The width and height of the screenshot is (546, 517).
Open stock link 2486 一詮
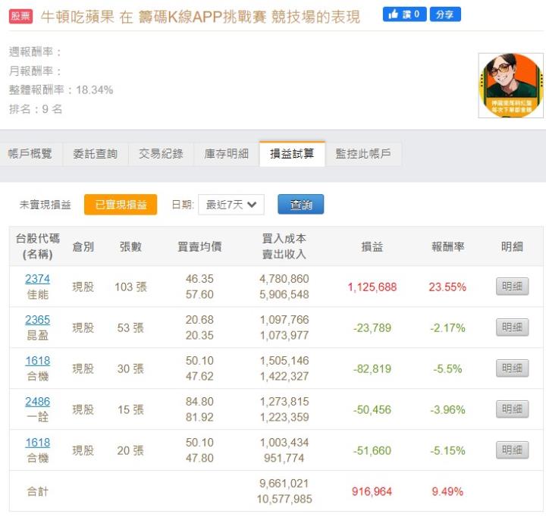38,402
